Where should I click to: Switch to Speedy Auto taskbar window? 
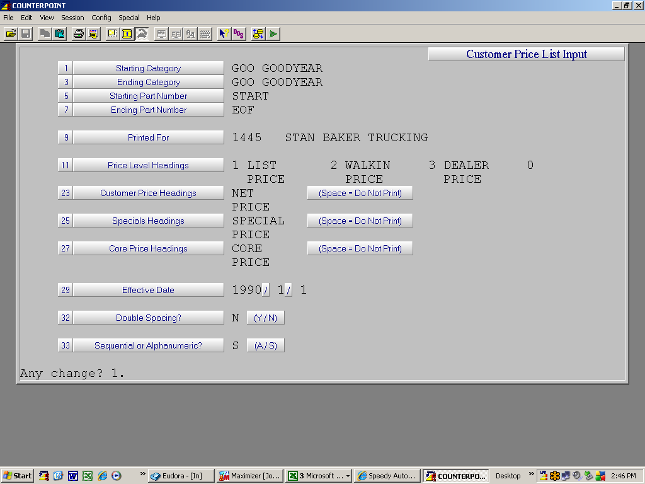click(x=388, y=476)
